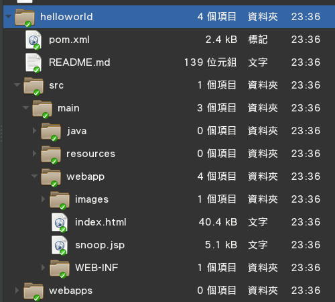Click the pom.xml file icon
This screenshot has width=335, height=302.
(x=33, y=40)
